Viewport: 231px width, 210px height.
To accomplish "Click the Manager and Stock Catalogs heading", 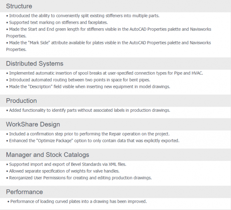I will (48, 155).
